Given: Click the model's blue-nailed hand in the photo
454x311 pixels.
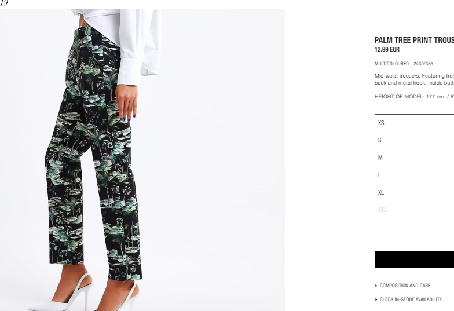Looking at the screenshot, I should [126, 103].
